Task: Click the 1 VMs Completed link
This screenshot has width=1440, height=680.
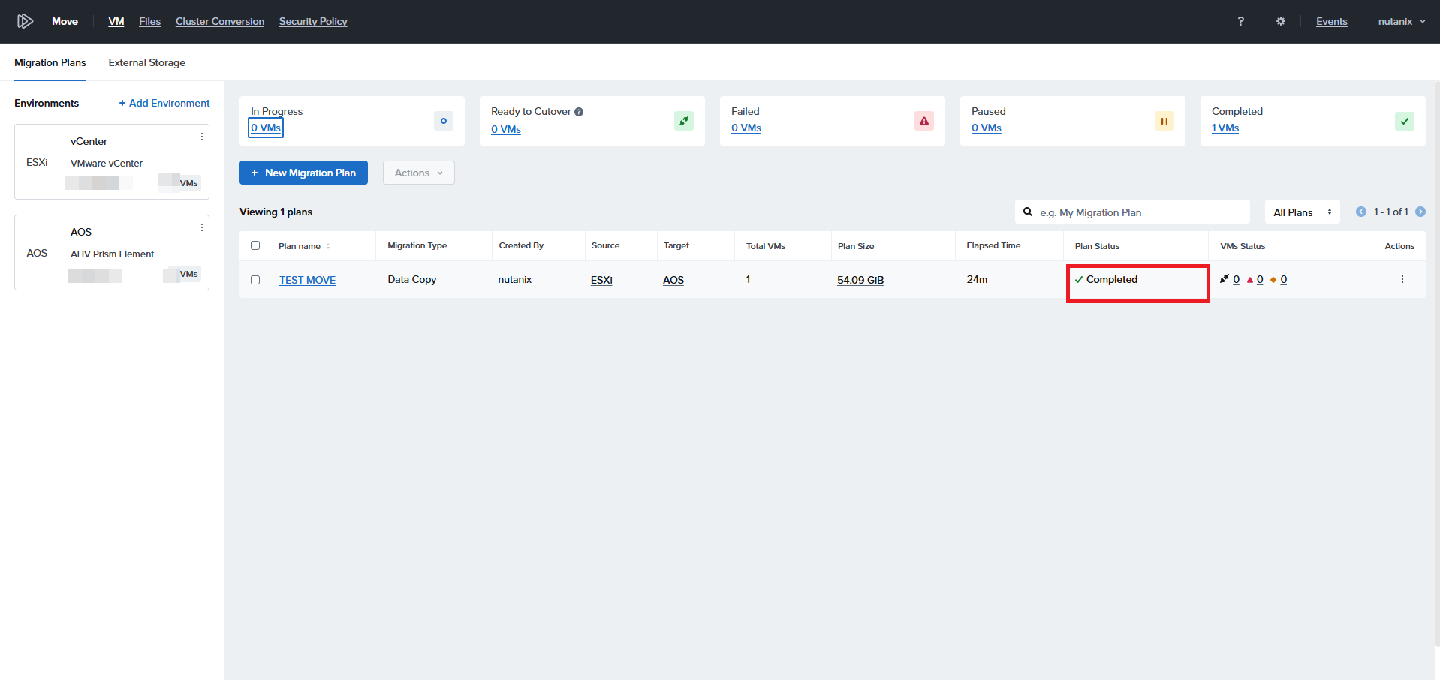Action: coord(1225,128)
